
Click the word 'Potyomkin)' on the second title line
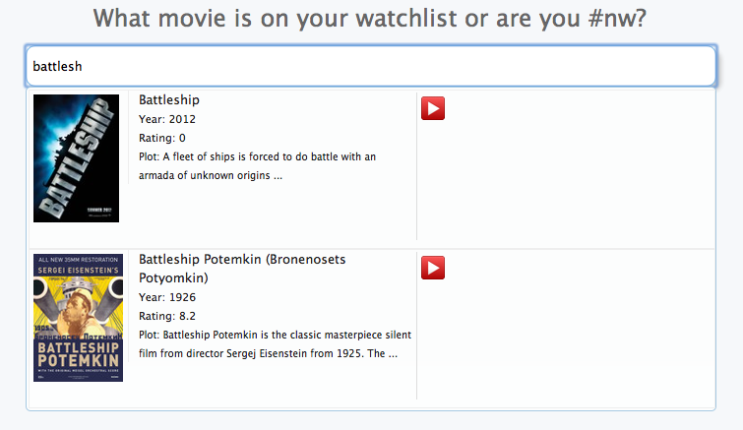173,278
